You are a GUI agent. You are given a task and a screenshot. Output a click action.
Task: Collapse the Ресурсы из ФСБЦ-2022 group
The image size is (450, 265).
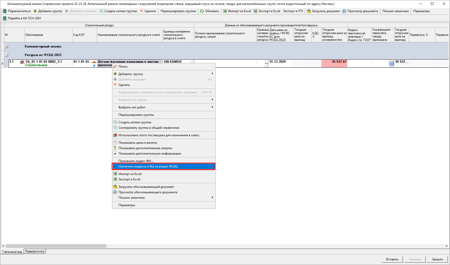6,55
